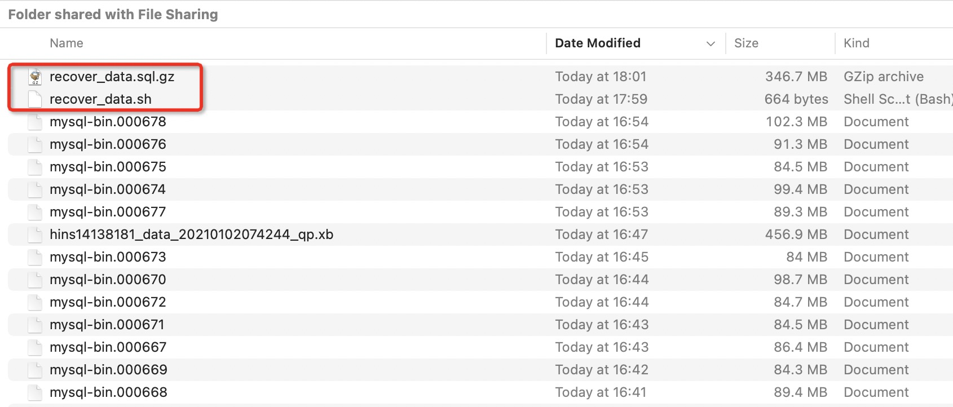Image resolution: width=953 pixels, height=407 pixels.
Task: Click the chevron next to Date Modified header
Action: click(709, 43)
